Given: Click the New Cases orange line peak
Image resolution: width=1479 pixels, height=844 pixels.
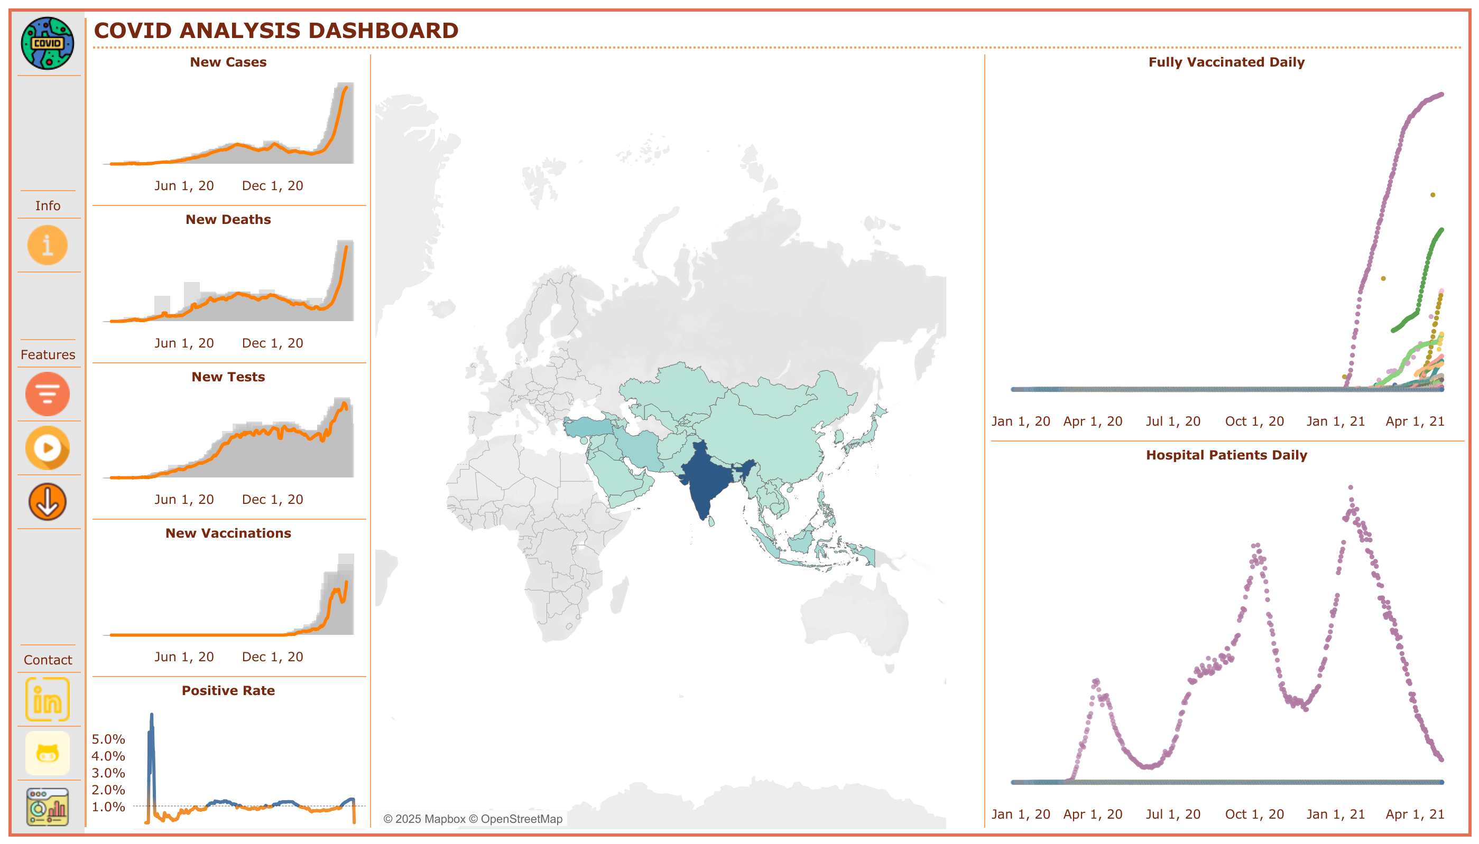Looking at the screenshot, I should [346, 88].
